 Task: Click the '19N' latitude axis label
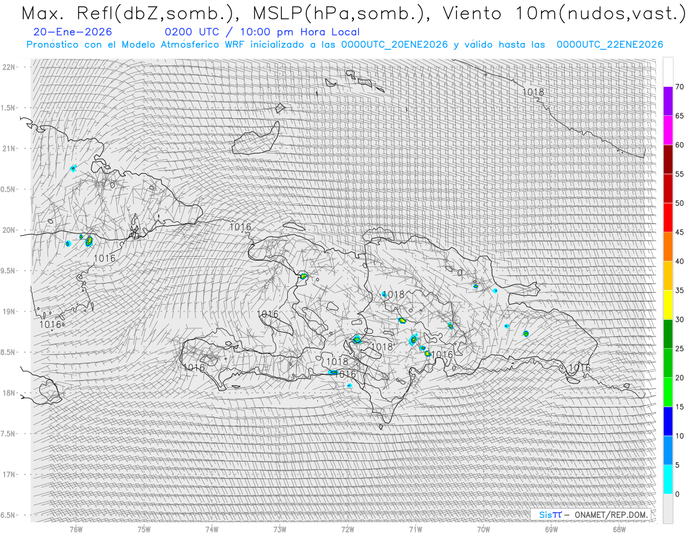[9, 312]
